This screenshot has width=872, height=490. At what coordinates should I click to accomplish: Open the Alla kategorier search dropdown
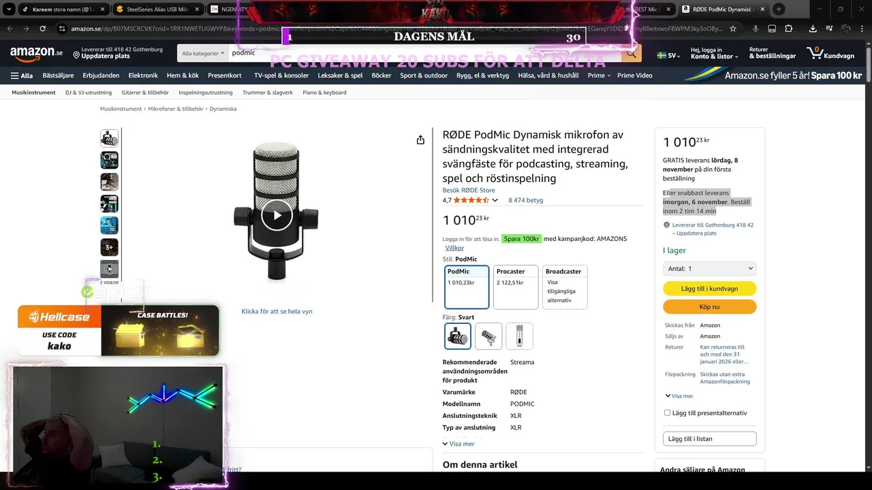(202, 52)
